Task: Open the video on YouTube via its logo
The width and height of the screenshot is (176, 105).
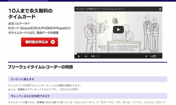Action: (153, 56)
